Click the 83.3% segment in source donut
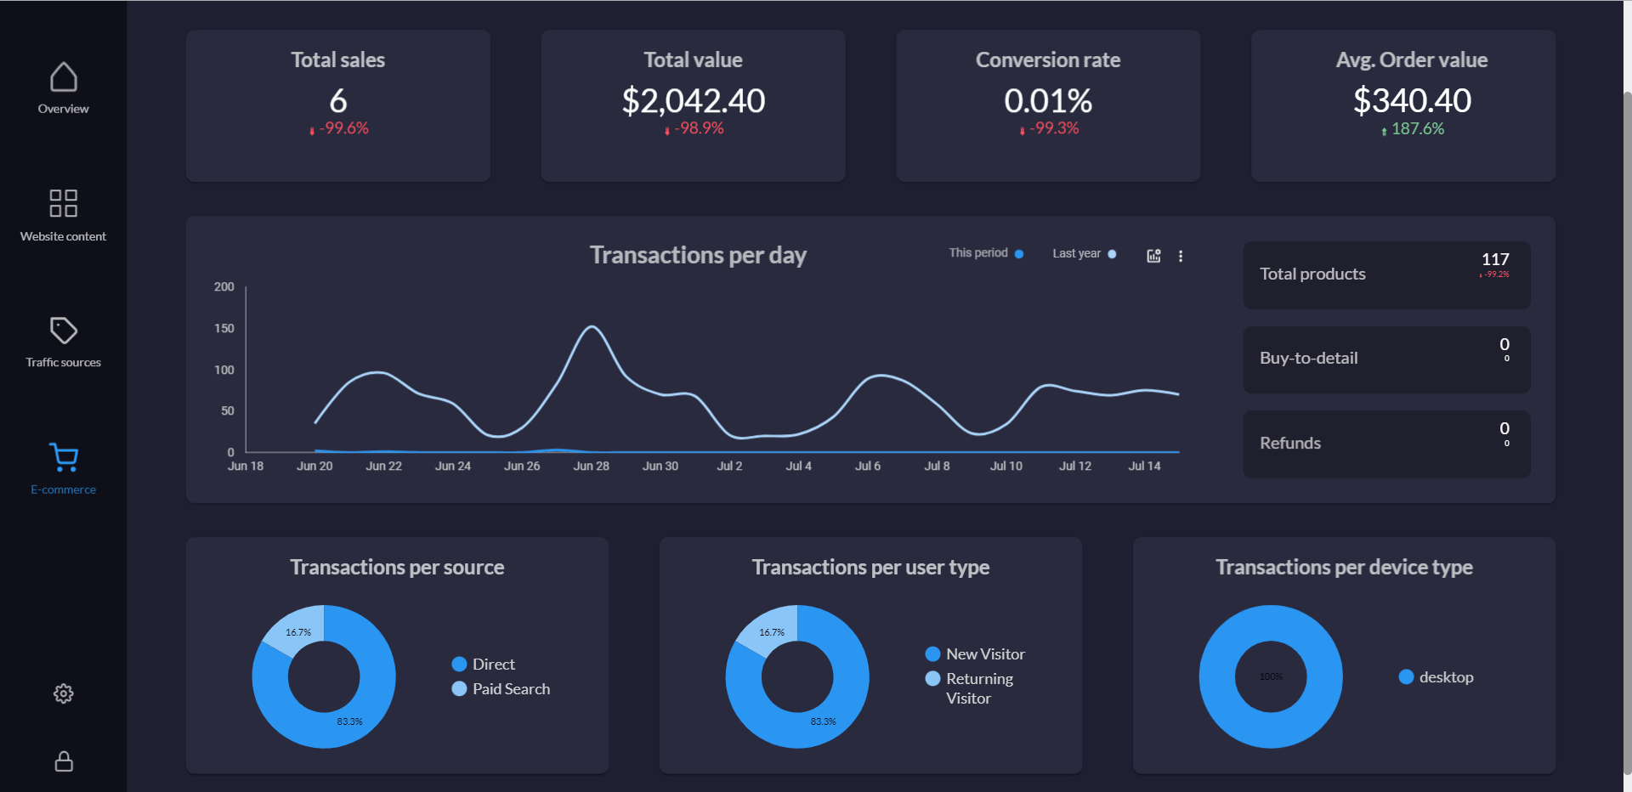The height and width of the screenshot is (792, 1632). pyautogui.click(x=349, y=721)
